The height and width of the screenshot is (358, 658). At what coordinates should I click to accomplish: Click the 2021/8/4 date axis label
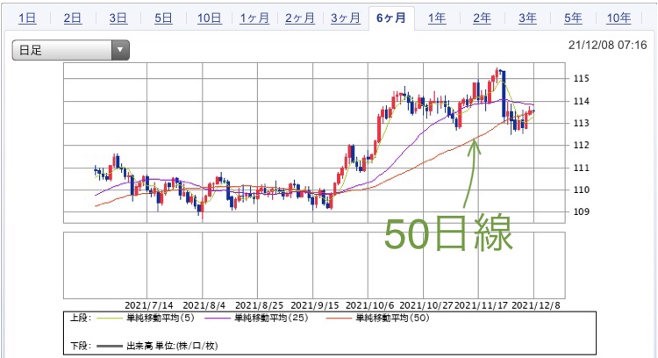(x=204, y=305)
